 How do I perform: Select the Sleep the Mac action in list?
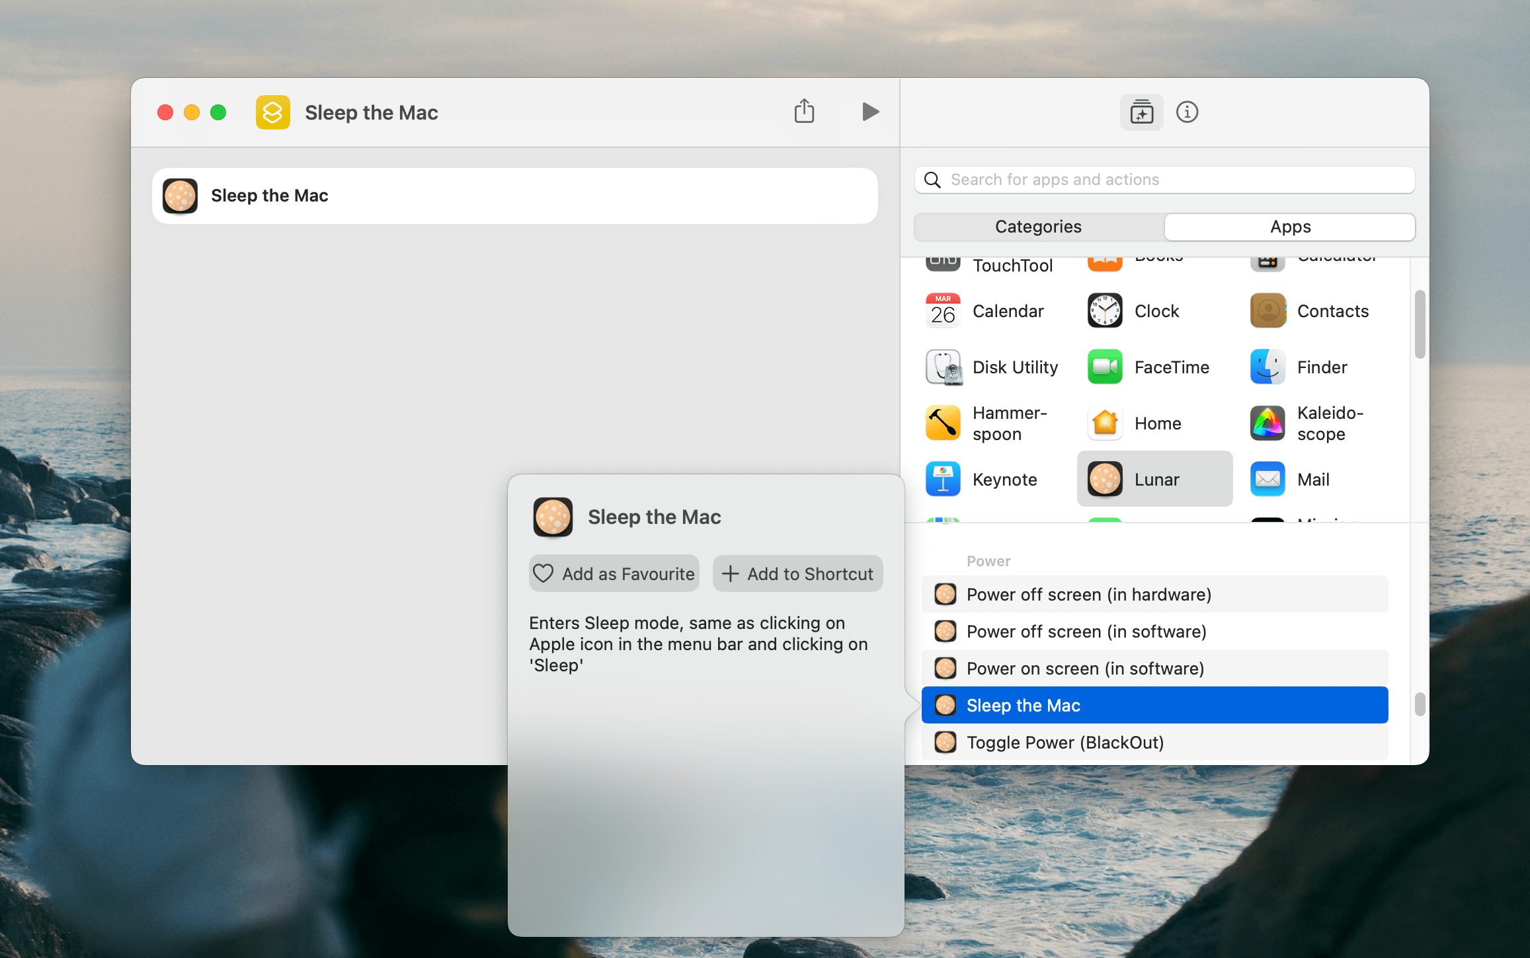[x=1154, y=706]
